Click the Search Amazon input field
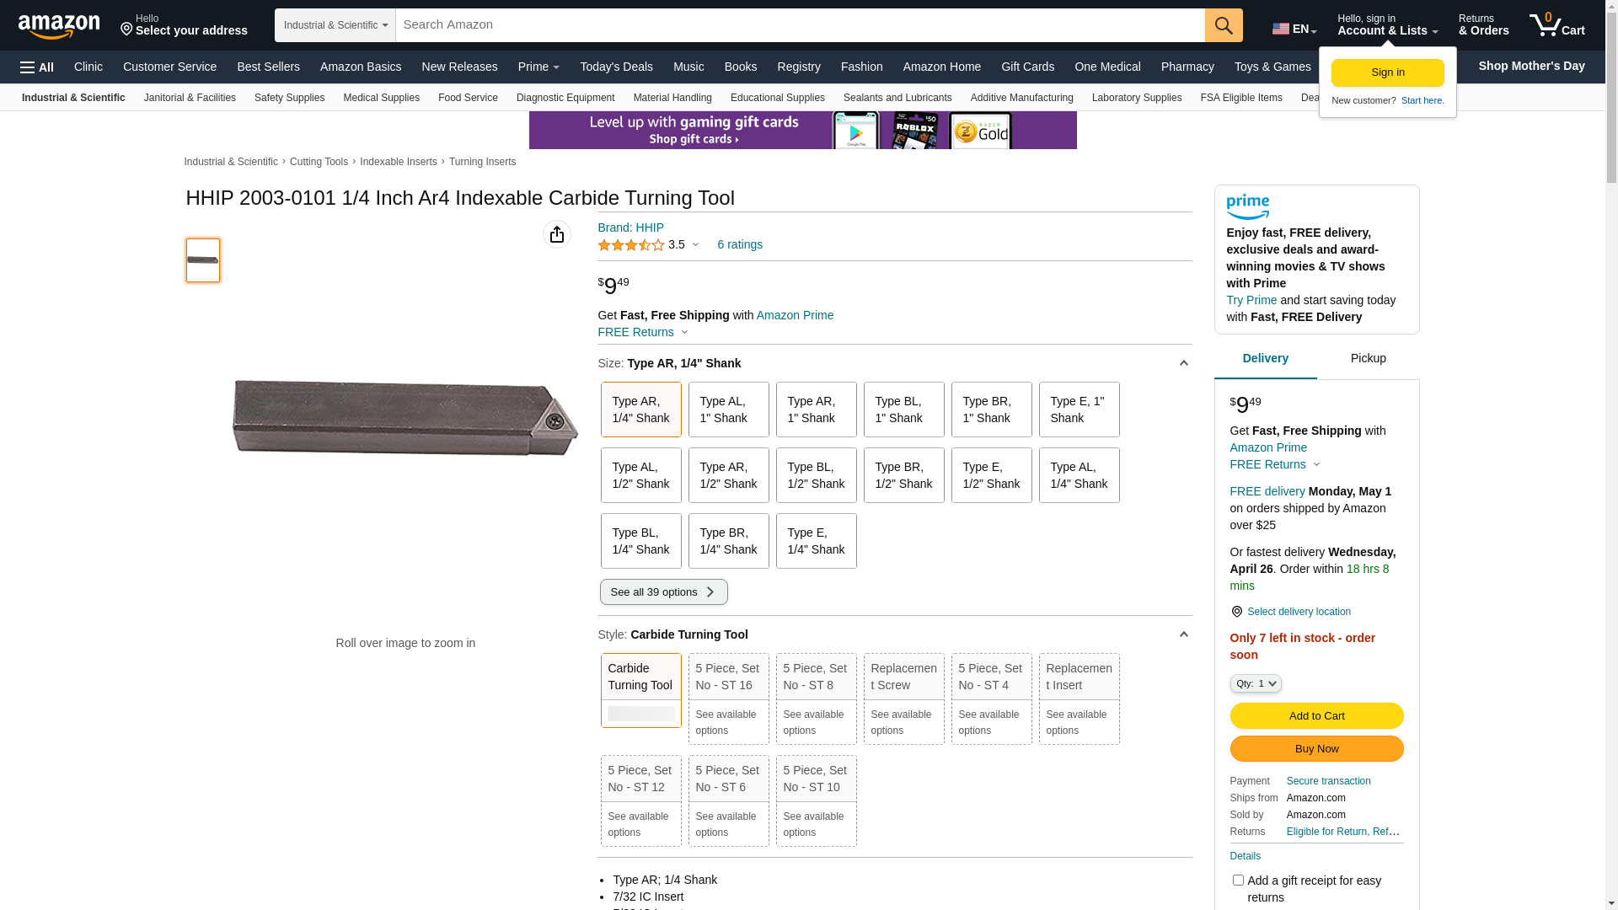Screen dimensions: 1618x910 799,25
